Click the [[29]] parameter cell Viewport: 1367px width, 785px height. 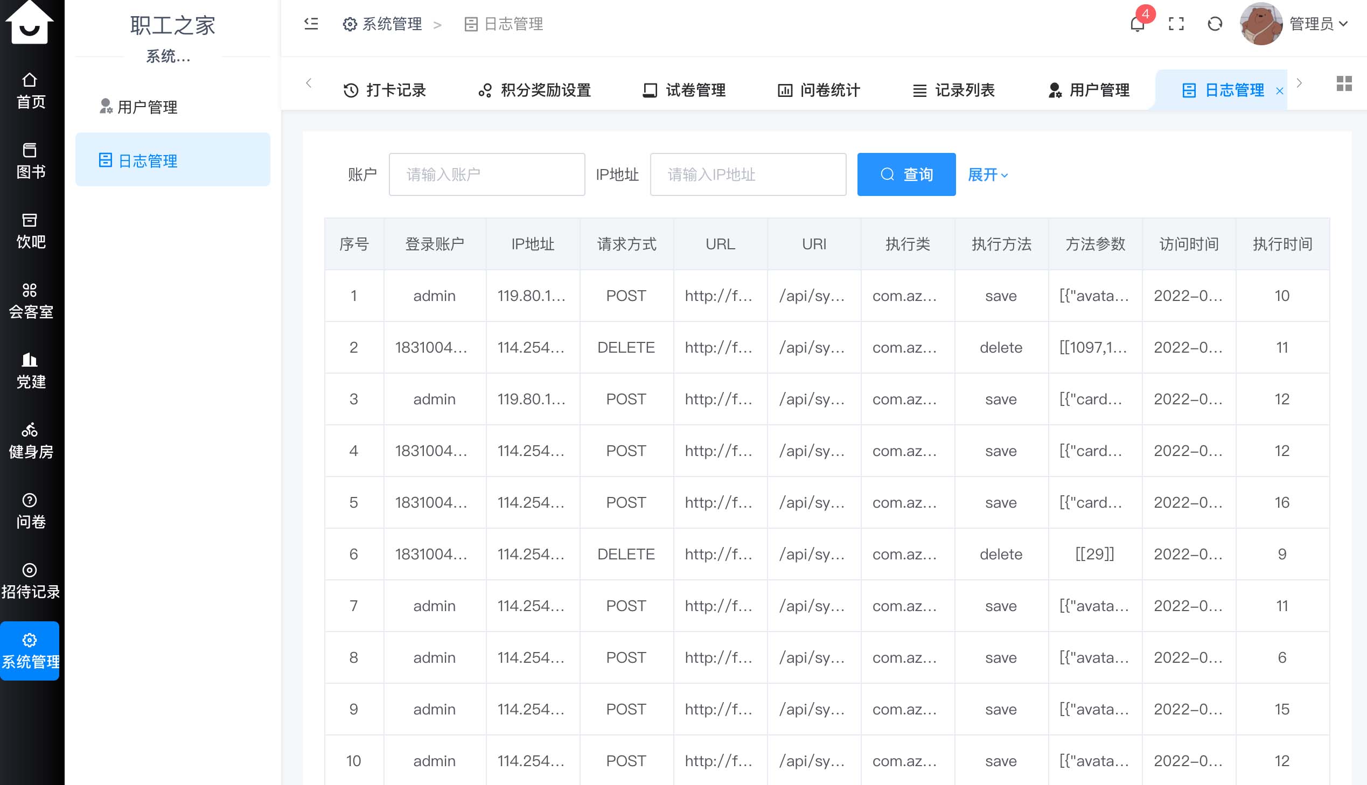1094,554
